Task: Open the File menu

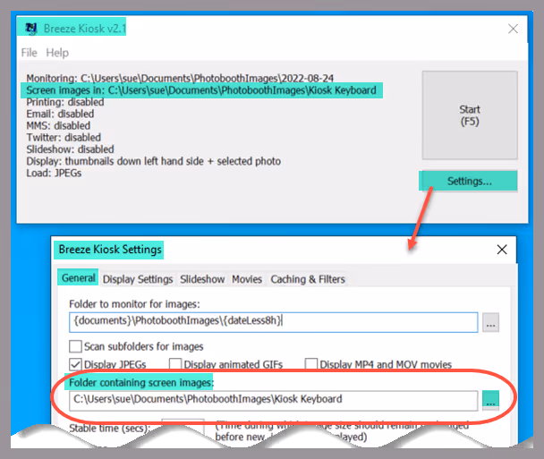Action: (x=30, y=53)
